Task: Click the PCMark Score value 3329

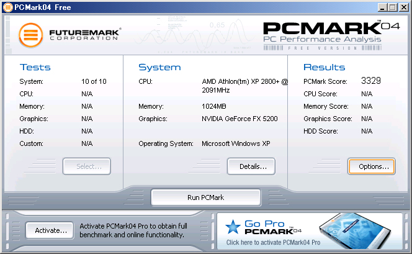Action: [371, 81]
